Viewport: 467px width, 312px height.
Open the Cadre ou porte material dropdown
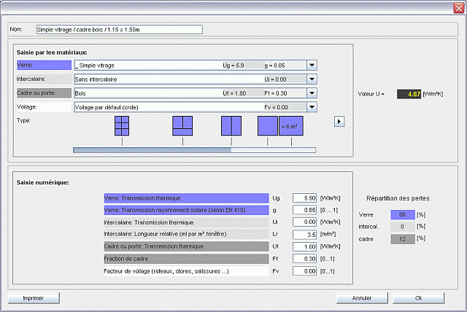pos(312,93)
